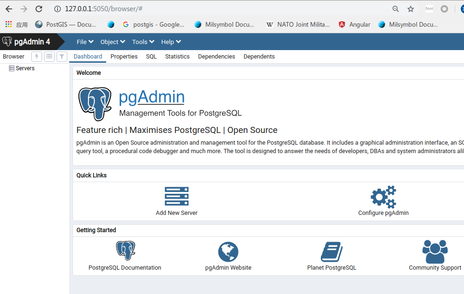
Task: Open the first Milsymbol Documentation bookmark
Action: (224, 24)
